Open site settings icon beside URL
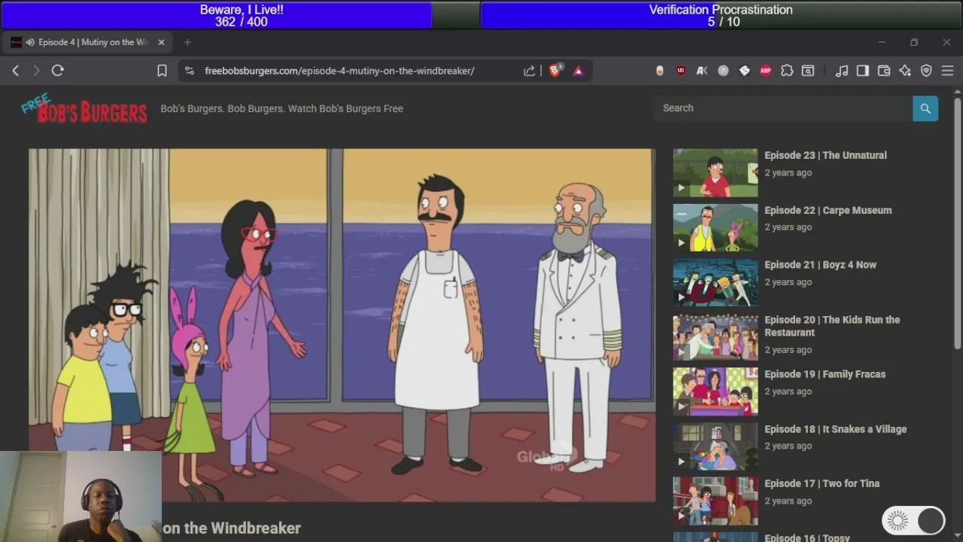The image size is (963, 542). pos(190,71)
